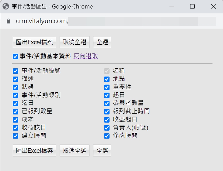The width and height of the screenshot is (223, 171).
Task: Close the 事件/活動匯出 window
Action: [x=213, y=6]
